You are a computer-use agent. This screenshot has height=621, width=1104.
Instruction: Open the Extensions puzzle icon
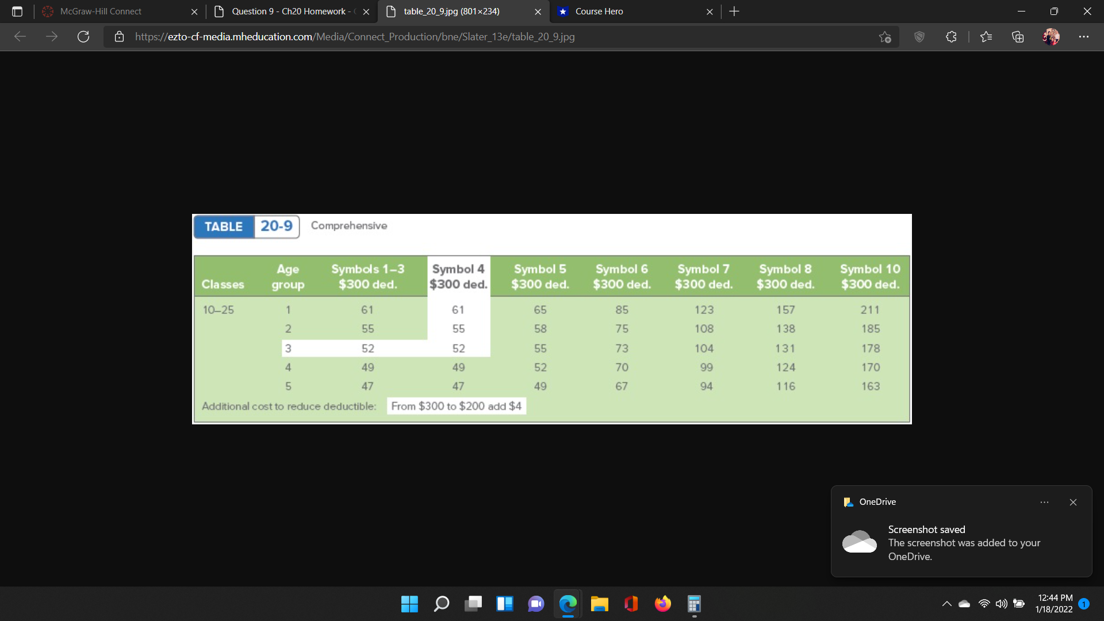pos(950,37)
